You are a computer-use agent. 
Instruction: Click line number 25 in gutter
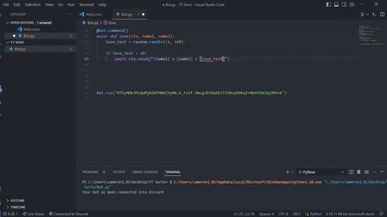point(86,59)
